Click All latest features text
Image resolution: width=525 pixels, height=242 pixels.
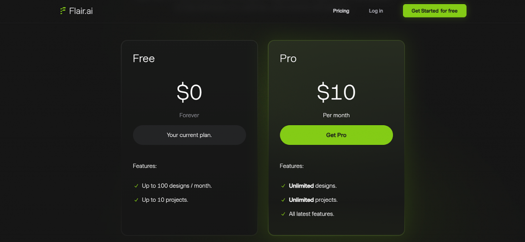tap(311, 214)
